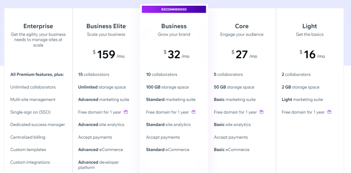Click gift icon in Business Elite plan

click(126, 112)
